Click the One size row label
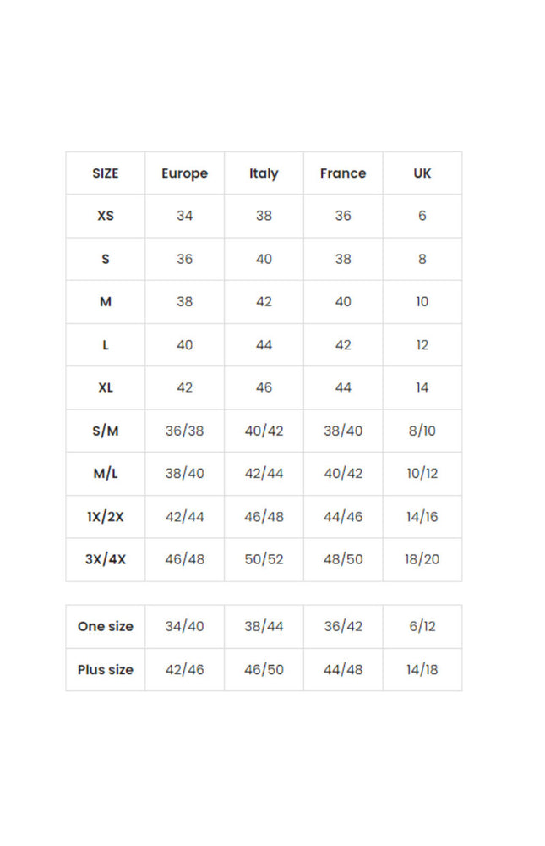This screenshot has width=545, height=846. point(106,627)
